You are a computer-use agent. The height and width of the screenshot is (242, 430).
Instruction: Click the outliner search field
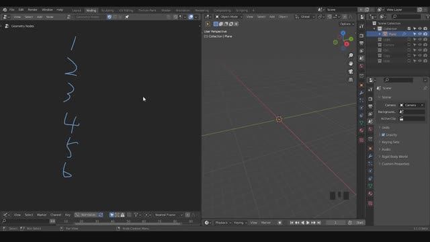pyautogui.click(x=406, y=17)
